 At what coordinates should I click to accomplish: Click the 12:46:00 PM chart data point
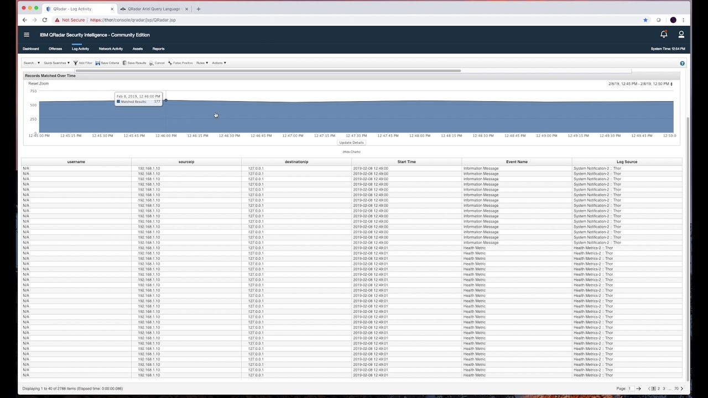tap(165, 101)
